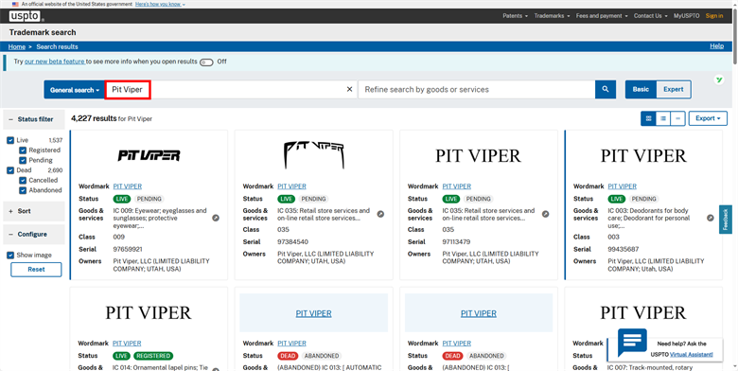Viewport: 738px width, 371px height.
Task: Uncheck the Pending checkbox
Action: [23, 160]
